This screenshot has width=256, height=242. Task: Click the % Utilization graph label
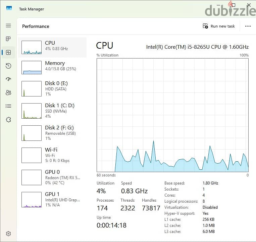tap(107, 55)
